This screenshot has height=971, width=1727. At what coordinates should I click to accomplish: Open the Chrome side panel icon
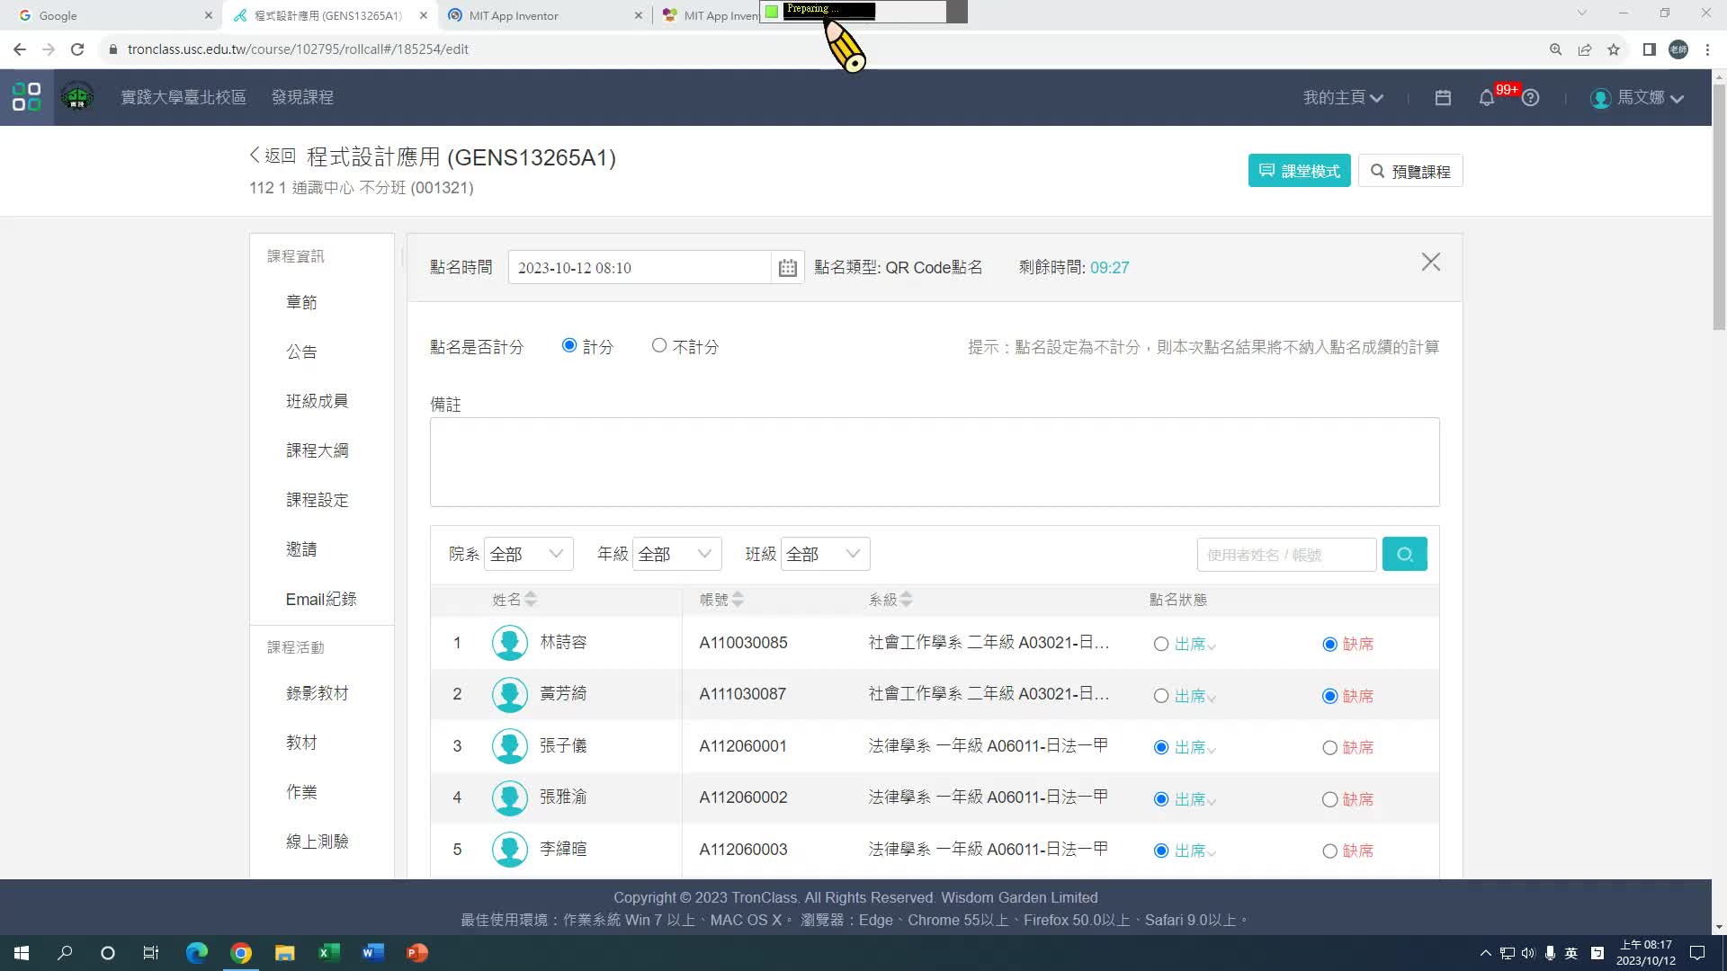[1649, 49]
